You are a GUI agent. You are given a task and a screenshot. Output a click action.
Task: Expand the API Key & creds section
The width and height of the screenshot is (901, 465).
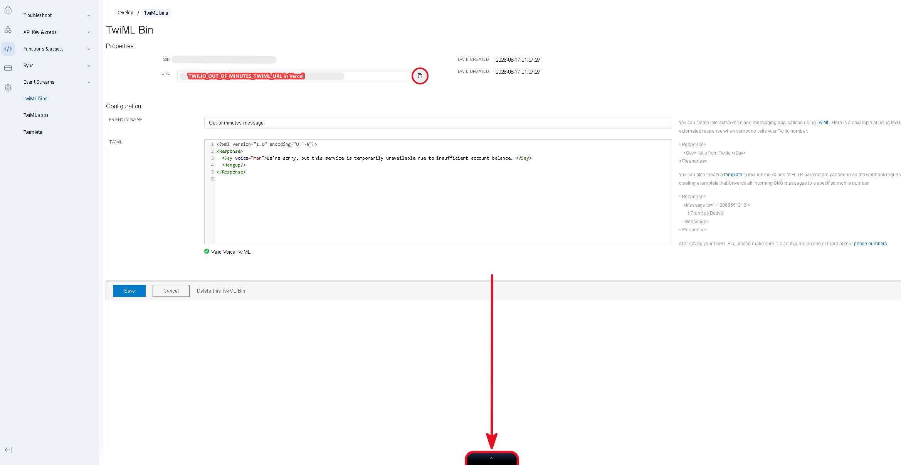click(57, 32)
